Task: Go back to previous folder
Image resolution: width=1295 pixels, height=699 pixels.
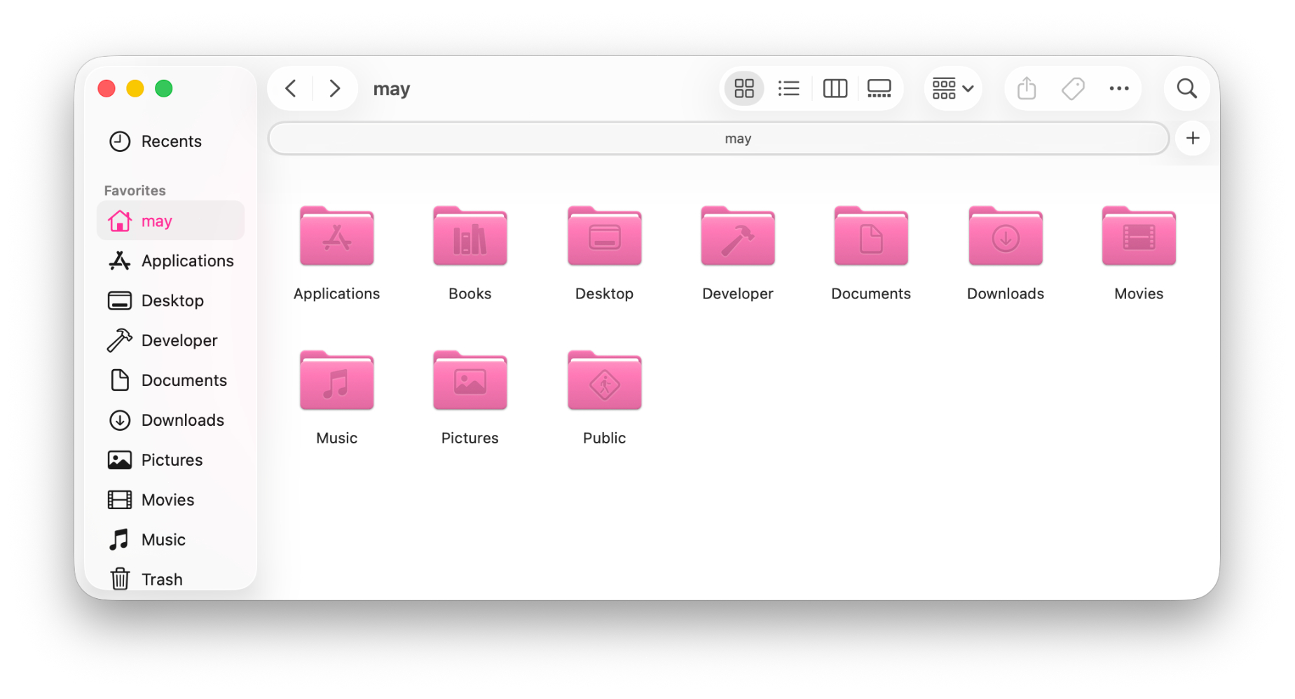Action: click(292, 89)
